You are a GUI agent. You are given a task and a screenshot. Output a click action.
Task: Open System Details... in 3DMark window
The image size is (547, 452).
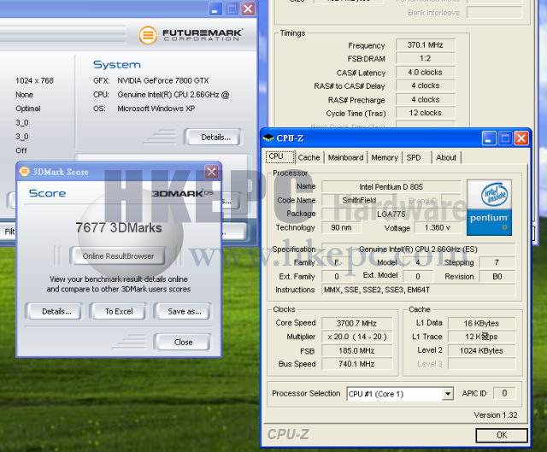tap(213, 137)
